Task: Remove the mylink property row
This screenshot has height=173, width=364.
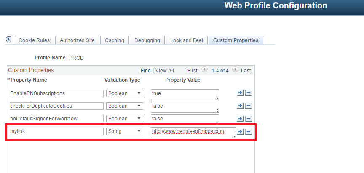Action: pyautogui.click(x=249, y=132)
